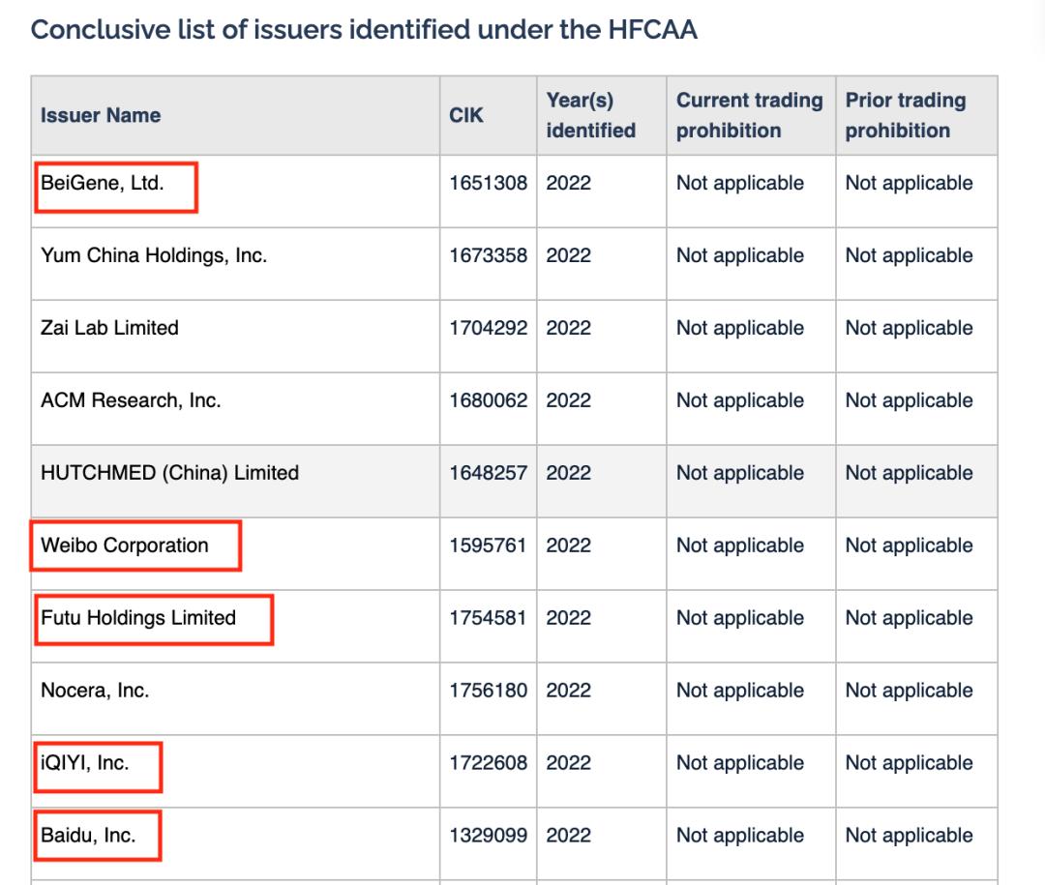Click the Baidu, Inc. issuer name
The width and height of the screenshot is (1045, 885).
point(88,836)
